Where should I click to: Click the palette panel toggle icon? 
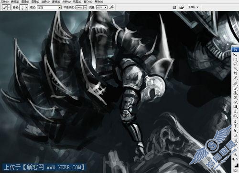[x=174, y=7]
